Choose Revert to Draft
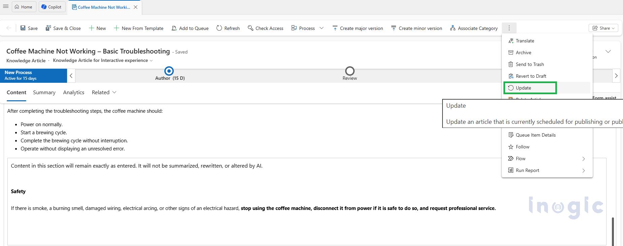 coord(547,76)
